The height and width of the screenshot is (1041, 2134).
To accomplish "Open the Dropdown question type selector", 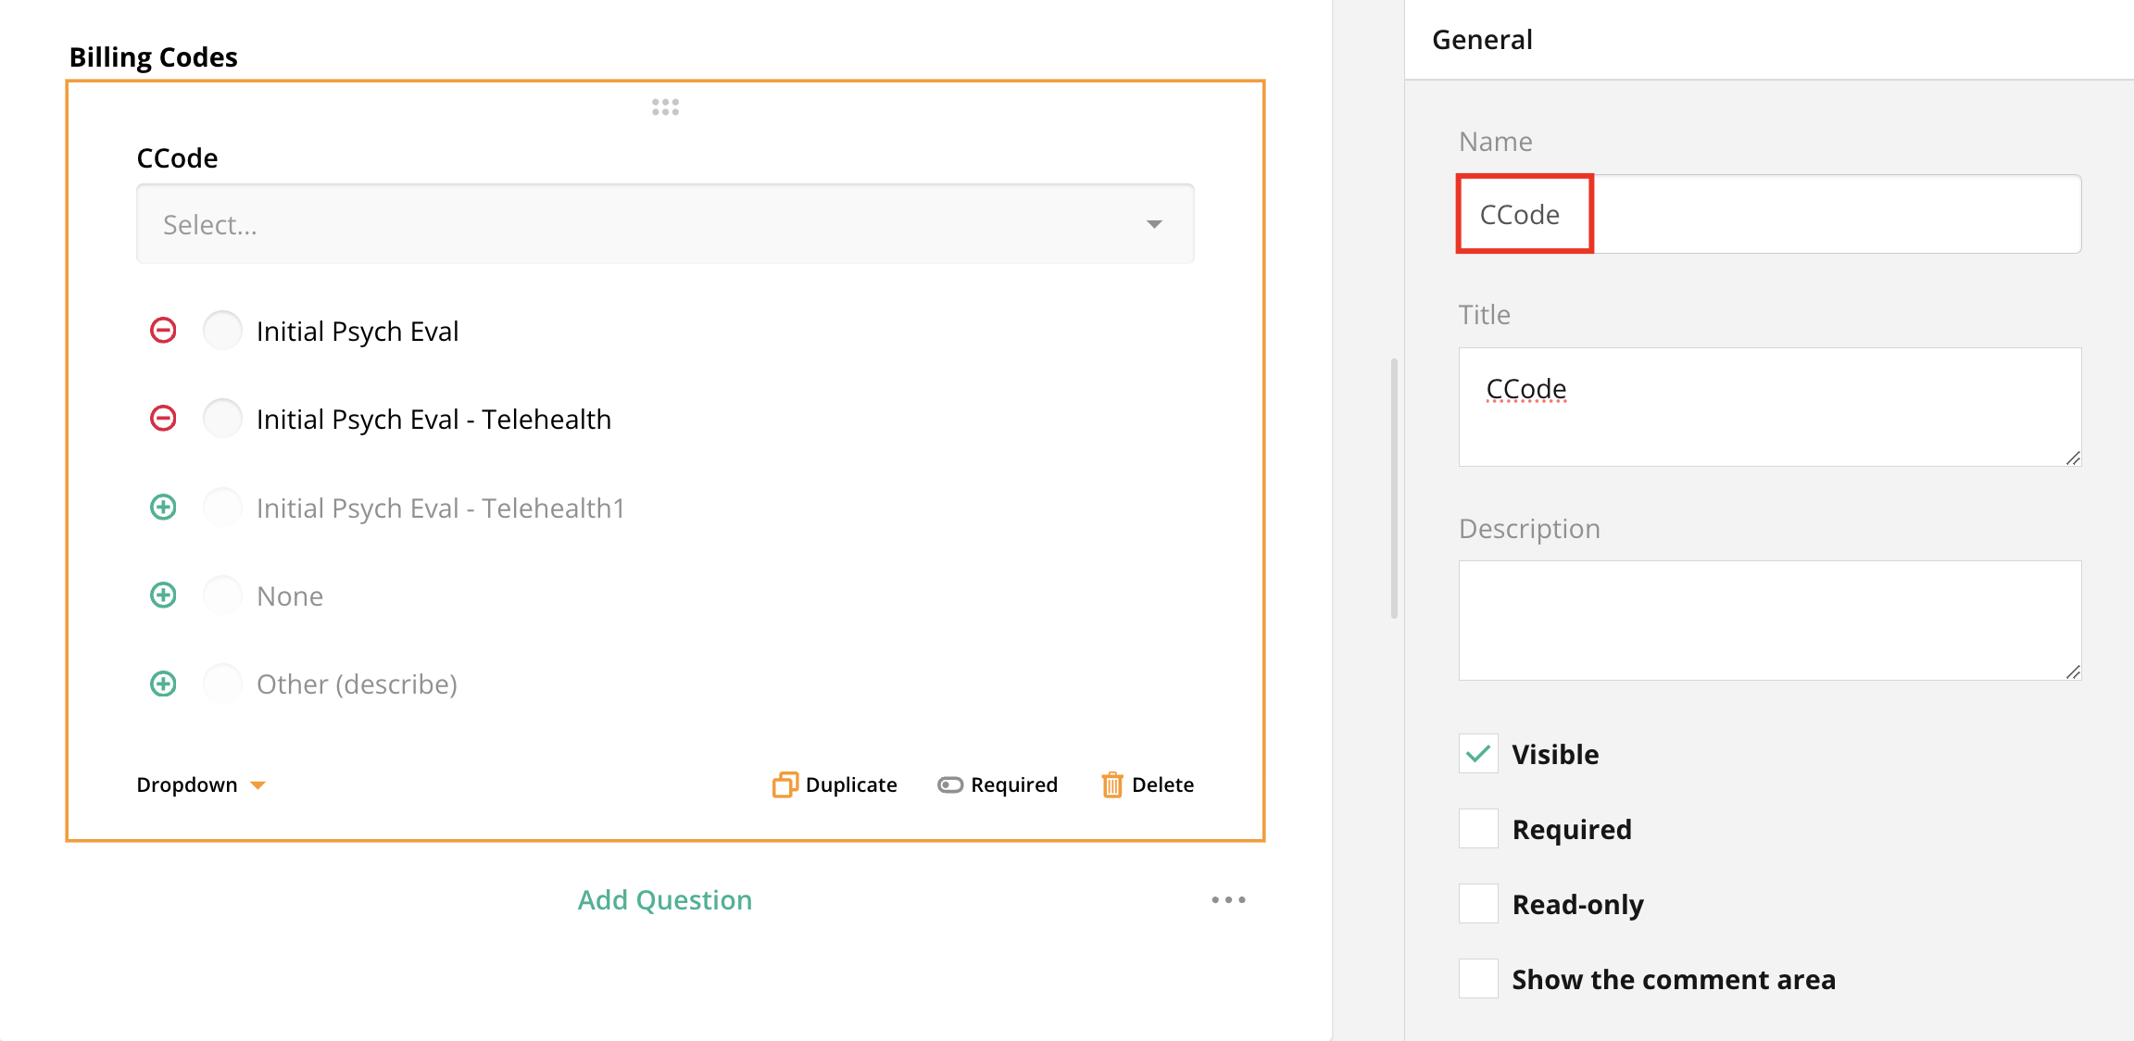I will tap(201, 784).
